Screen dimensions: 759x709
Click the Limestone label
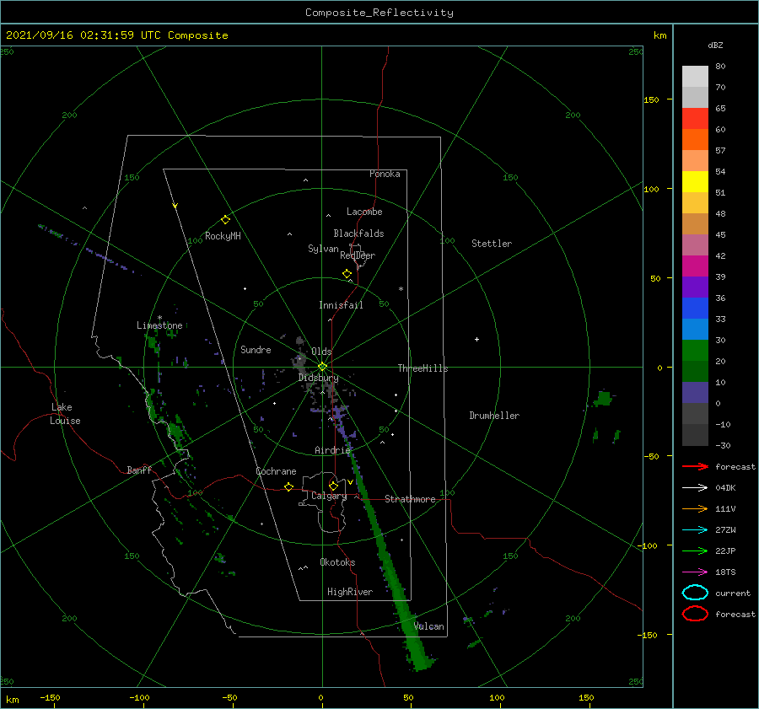[159, 325]
